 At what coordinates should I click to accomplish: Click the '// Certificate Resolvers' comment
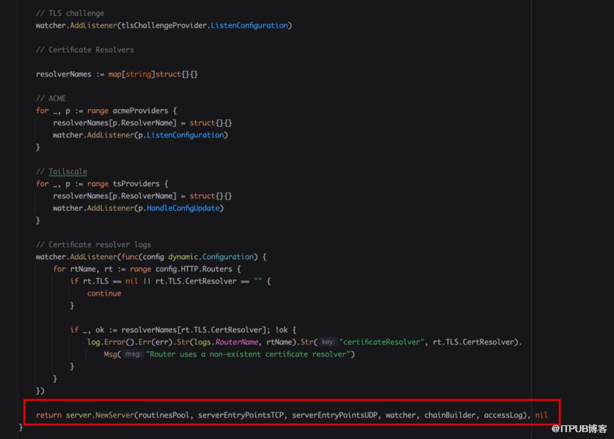(85, 50)
